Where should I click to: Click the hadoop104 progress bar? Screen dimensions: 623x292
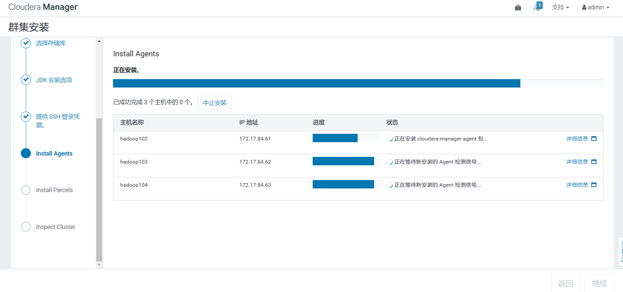click(x=346, y=184)
